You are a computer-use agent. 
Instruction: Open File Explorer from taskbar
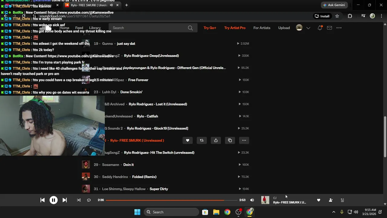(216, 212)
